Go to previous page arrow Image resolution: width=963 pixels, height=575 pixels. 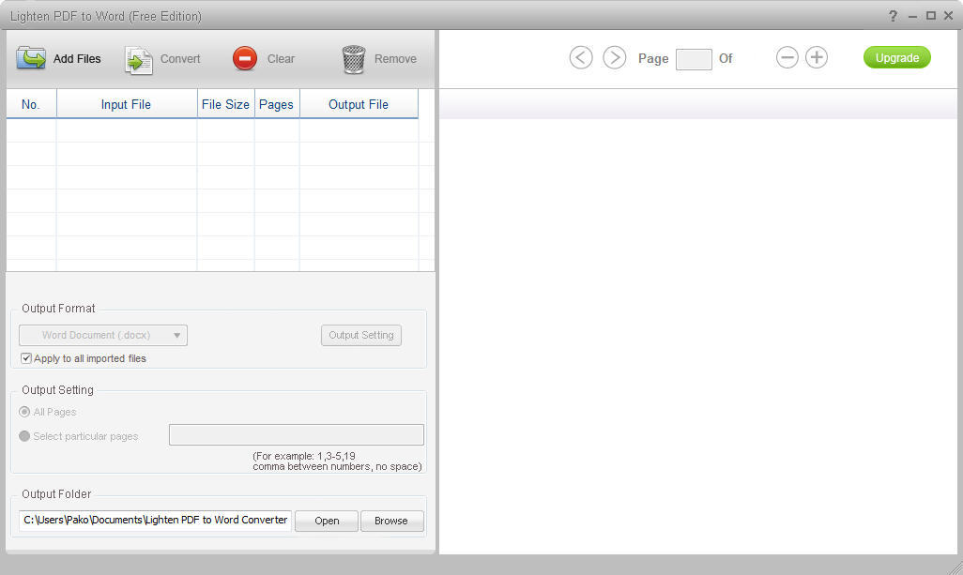click(581, 57)
